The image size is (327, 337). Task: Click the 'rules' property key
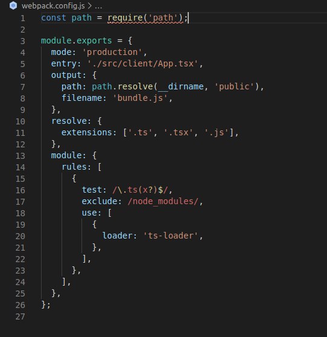[74, 167]
